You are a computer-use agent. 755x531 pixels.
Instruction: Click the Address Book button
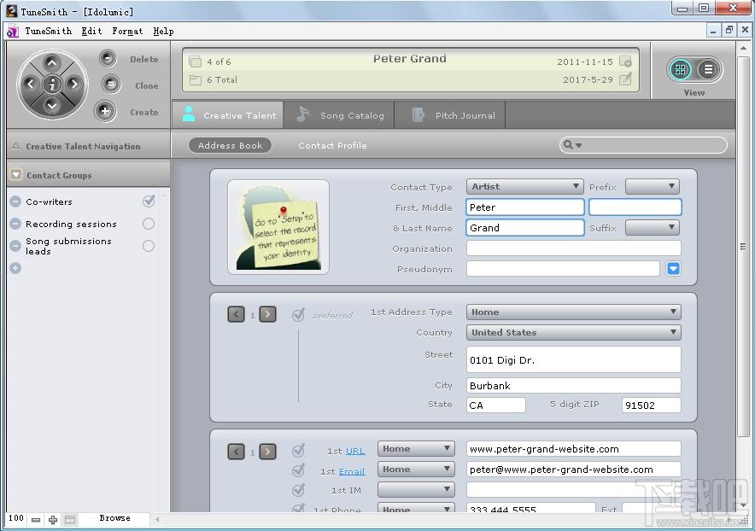230,145
